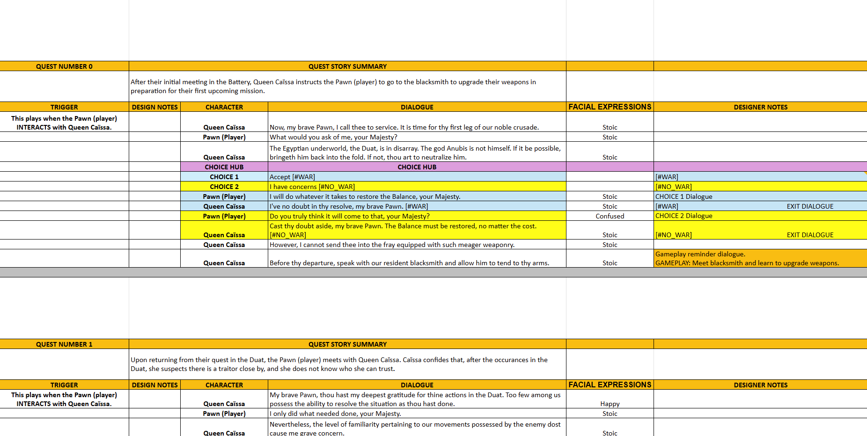The image size is (867, 436).
Task: Click the 'However, I cannot send thee' dialogue cell
Action: [x=417, y=245]
